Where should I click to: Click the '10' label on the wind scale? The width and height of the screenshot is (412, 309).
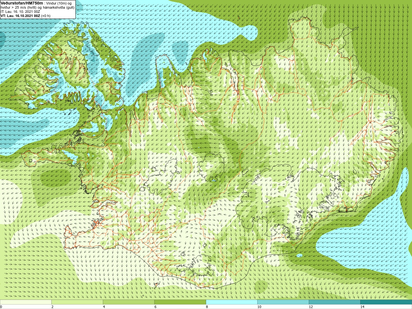click(x=259, y=307)
